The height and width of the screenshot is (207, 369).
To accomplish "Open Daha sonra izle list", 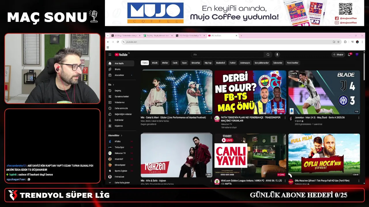I will point(121,108).
